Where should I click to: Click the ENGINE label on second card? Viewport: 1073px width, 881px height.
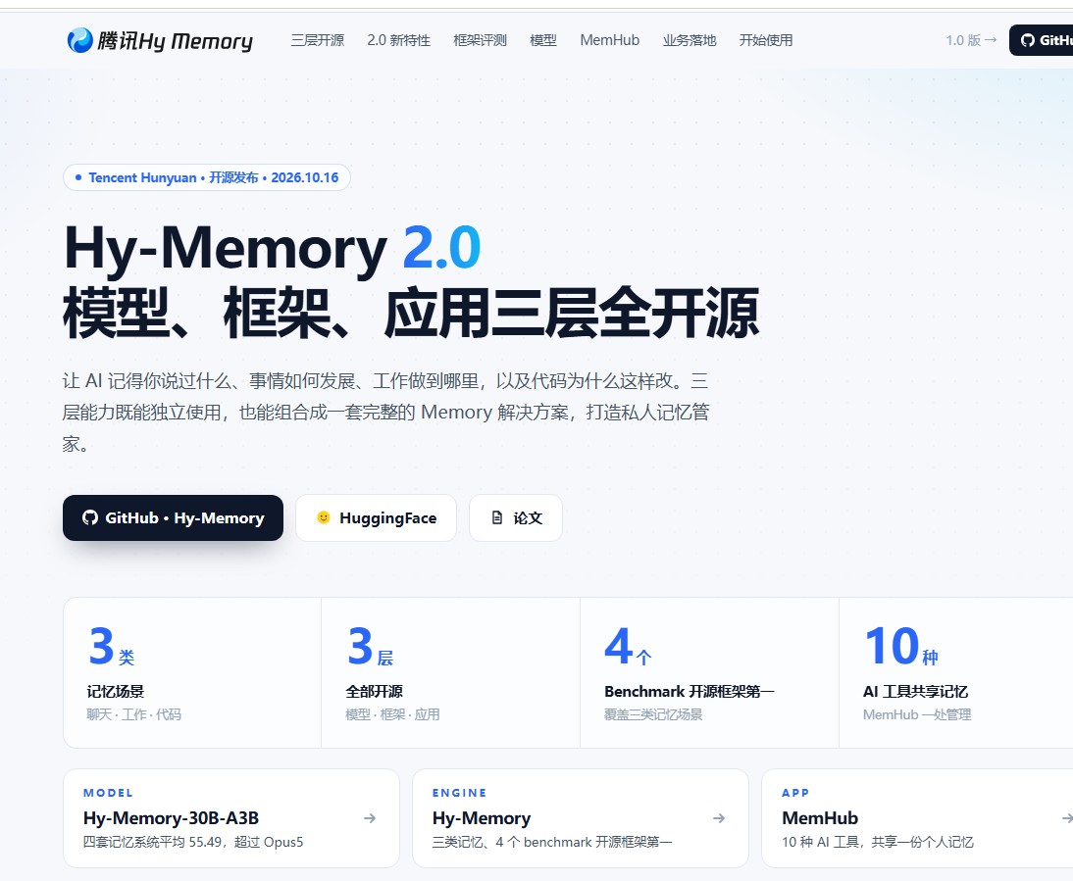[x=459, y=793]
